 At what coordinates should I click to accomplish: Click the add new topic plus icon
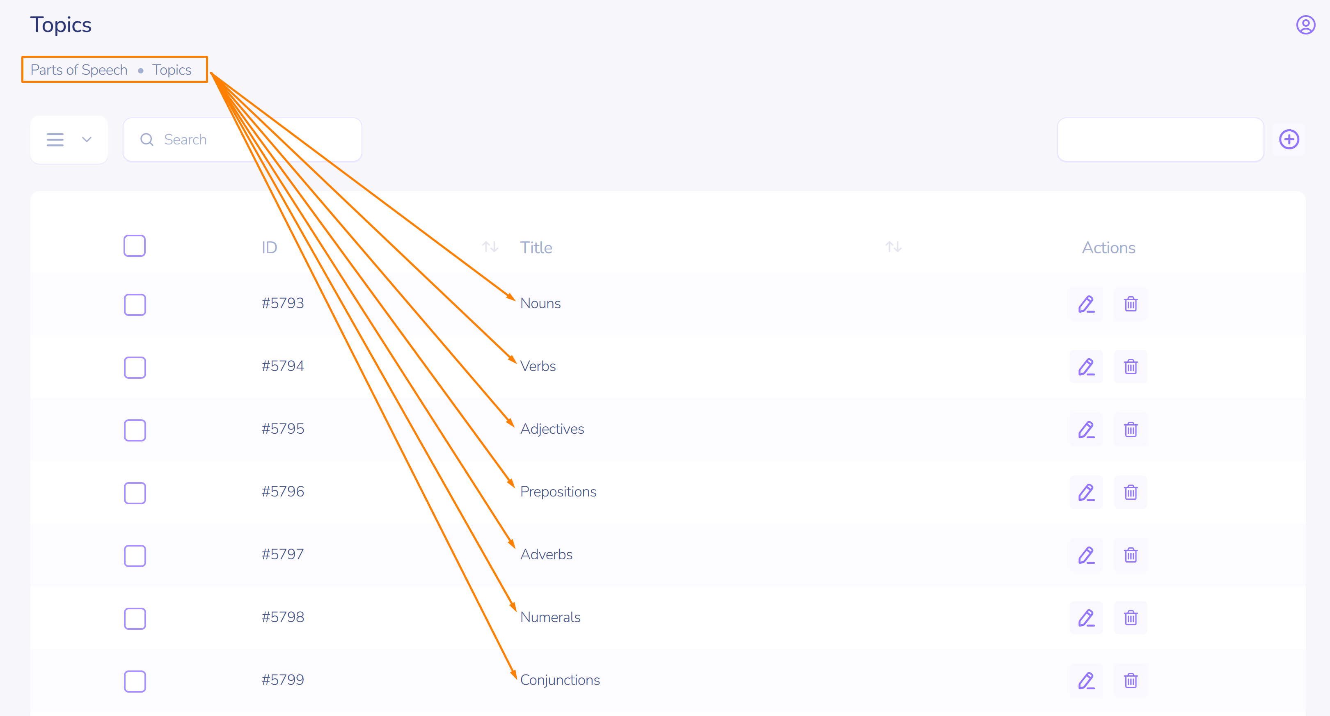click(1289, 140)
